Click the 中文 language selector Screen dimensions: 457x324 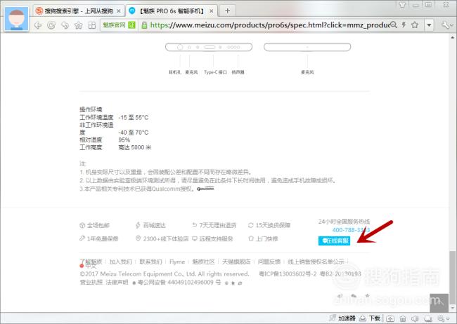(88, 266)
